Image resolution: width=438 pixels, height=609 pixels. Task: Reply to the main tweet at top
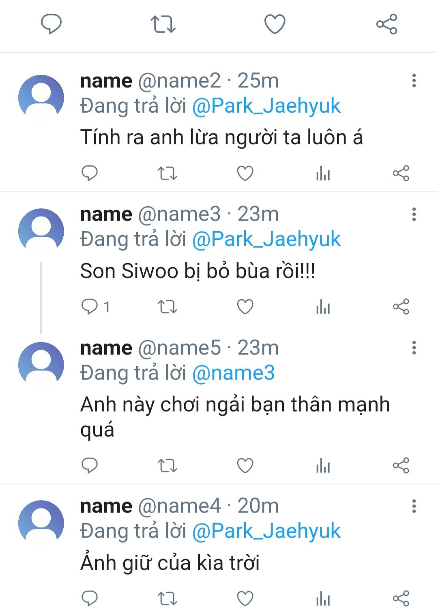pos(51,24)
